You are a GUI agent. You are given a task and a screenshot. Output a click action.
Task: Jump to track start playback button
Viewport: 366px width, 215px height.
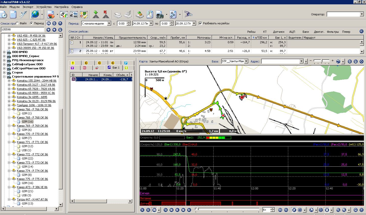coord(166,210)
